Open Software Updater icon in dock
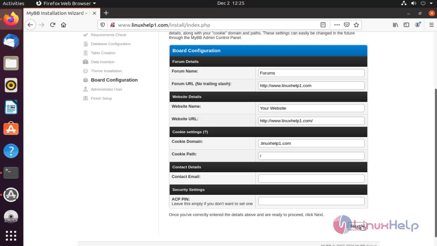437x246 pixels. click(11, 194)
